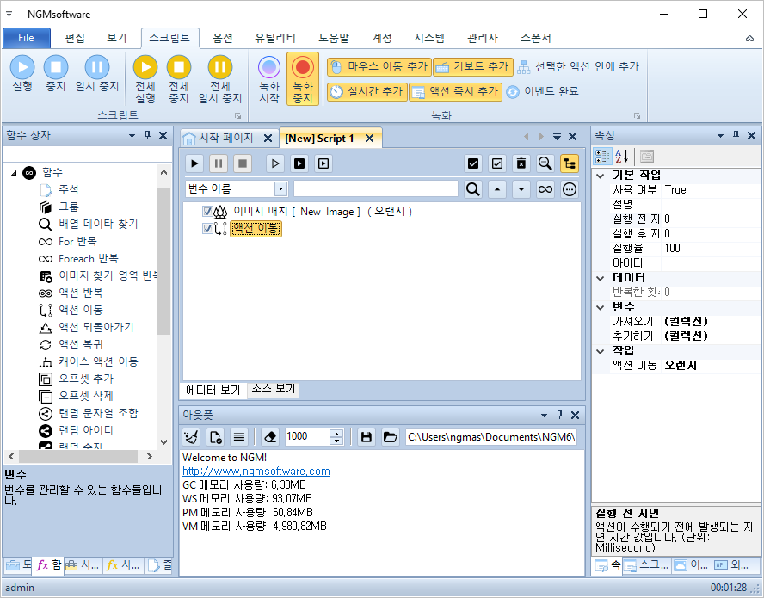Increase the 1000 line count spinner
Image resolution: width=764 pixels, height=598 pixels.
click(336, 433)
